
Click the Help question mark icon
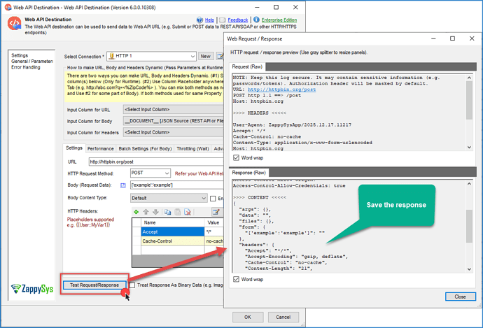[x=199, y=20]
